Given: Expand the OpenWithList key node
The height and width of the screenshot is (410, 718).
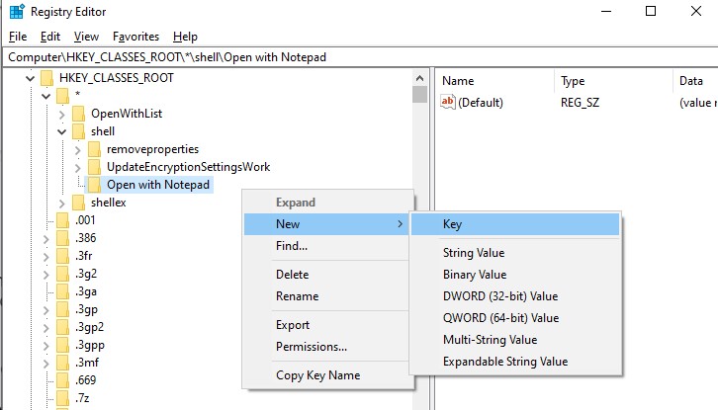Looking at the screenshot, I should 61,114.
